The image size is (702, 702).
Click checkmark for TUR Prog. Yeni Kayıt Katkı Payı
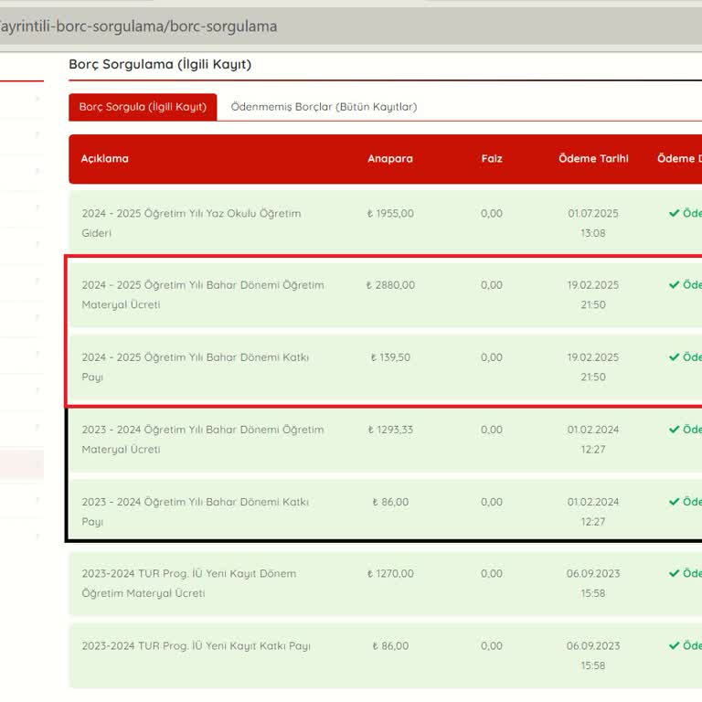tap(675, 646)
